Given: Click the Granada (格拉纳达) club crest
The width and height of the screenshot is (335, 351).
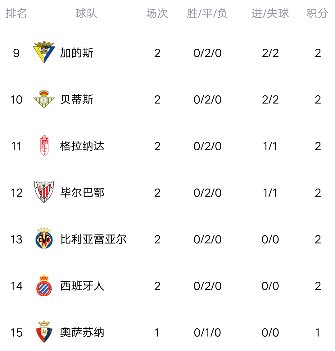Looking at the screenshot, I should pos(44,146).
